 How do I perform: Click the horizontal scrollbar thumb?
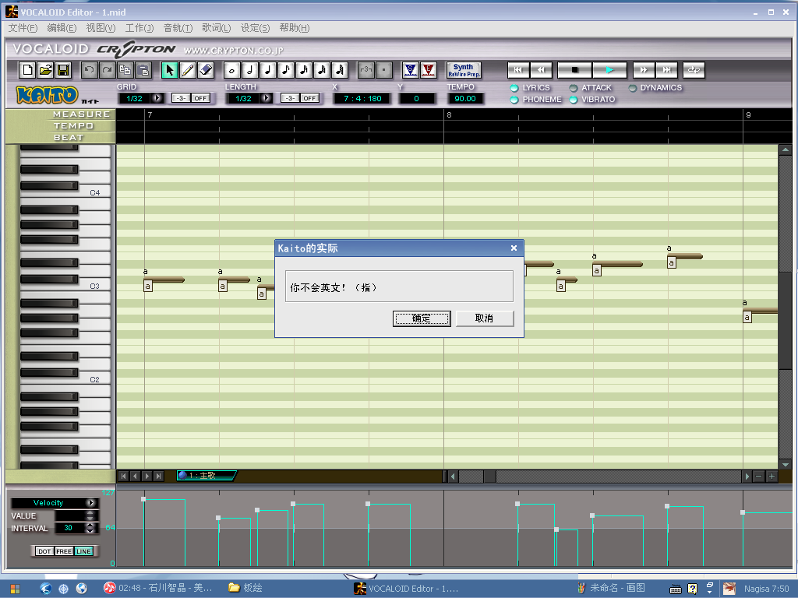(x=489, y=476)
